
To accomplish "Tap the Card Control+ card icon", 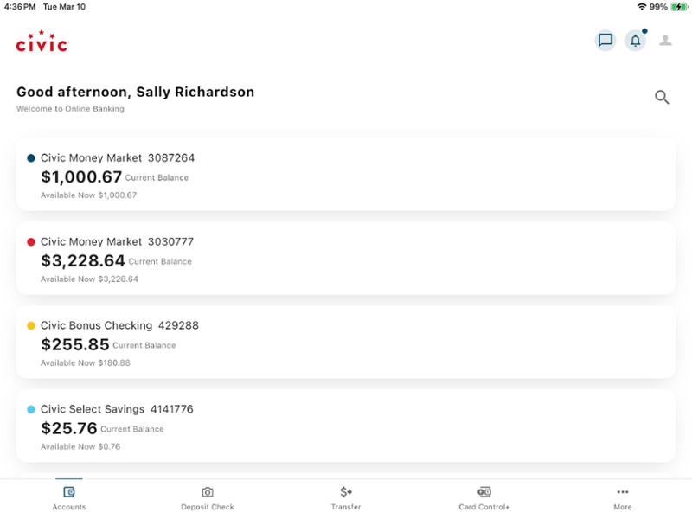I will pos(484,491).
